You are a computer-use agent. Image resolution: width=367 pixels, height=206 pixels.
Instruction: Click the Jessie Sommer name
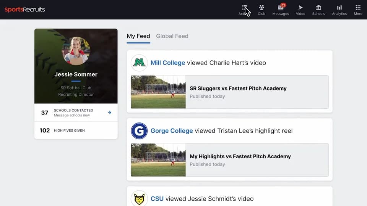pyautogui.click(x=76, y=74)
